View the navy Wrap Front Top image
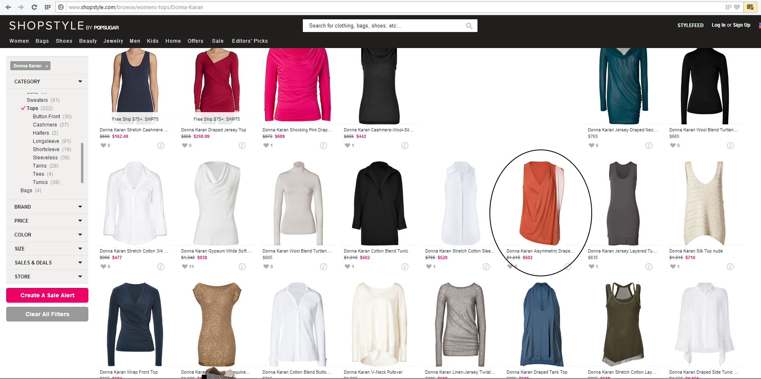761x379 pixels. point(135,324)
